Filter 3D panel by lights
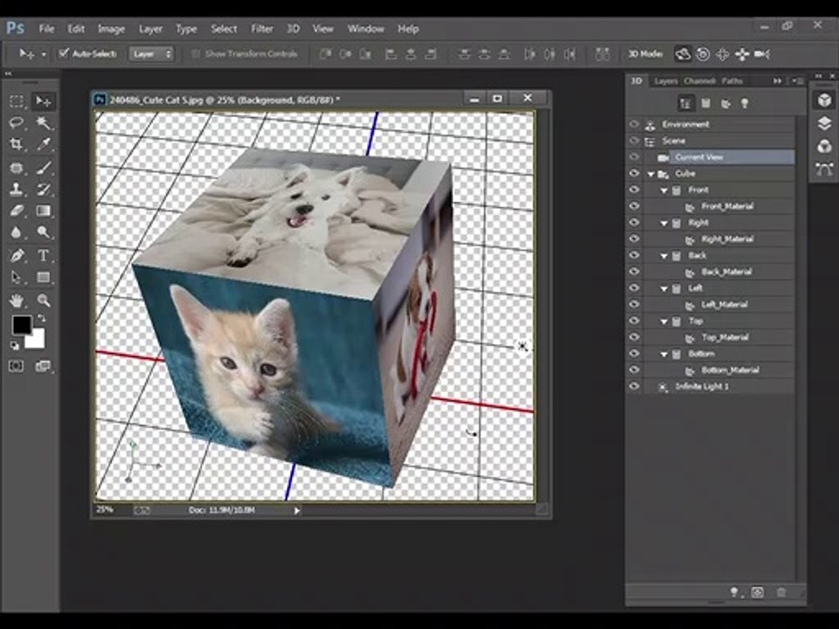Screen dimensions: 839x629 (745, 103)
